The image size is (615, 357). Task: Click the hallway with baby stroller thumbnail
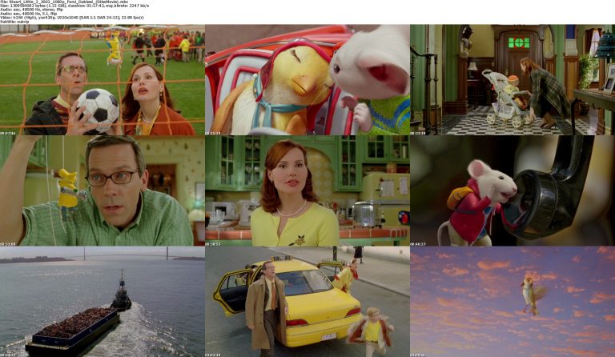click(512, 80)
